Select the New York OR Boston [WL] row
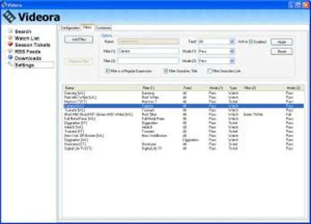This screenshot has width=311, height=224. pyautogui.click(x=183, y=136)
